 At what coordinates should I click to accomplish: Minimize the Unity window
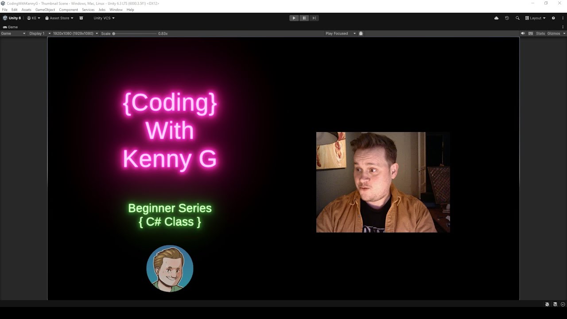pyautogui.click(x=532, y=3)
